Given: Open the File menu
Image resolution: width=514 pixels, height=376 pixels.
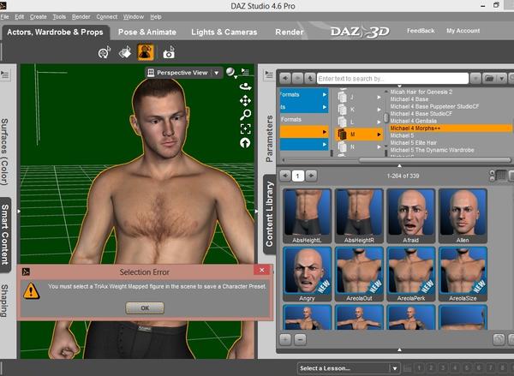Looking at the screenshot, I should tap(5, 17).
